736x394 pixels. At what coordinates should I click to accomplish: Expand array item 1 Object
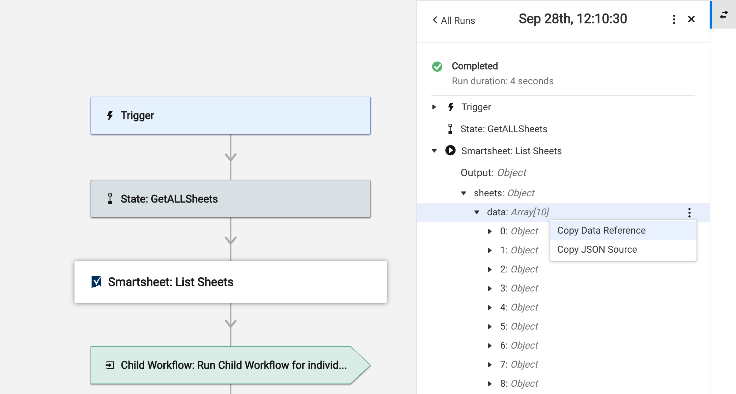pos(490,250)
